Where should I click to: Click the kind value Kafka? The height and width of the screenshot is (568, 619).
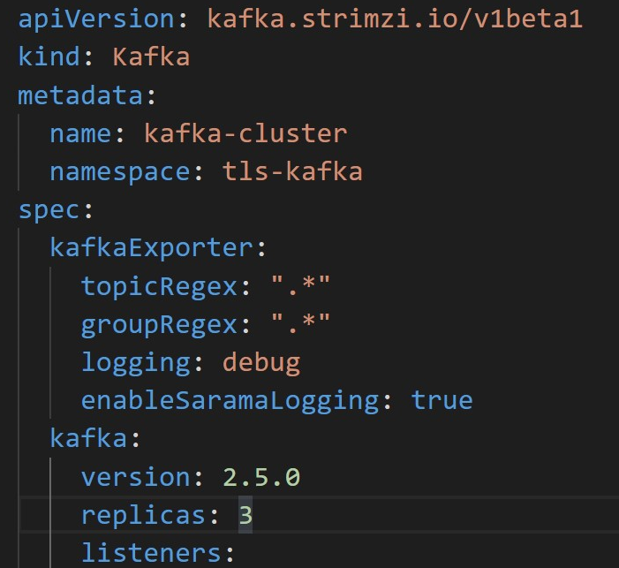151,57
